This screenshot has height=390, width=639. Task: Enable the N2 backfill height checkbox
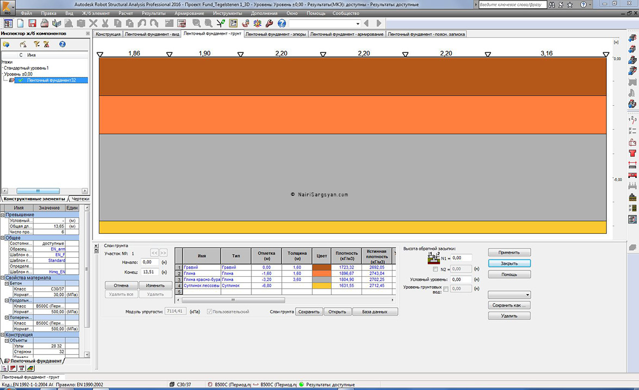[x=435, y=269]
